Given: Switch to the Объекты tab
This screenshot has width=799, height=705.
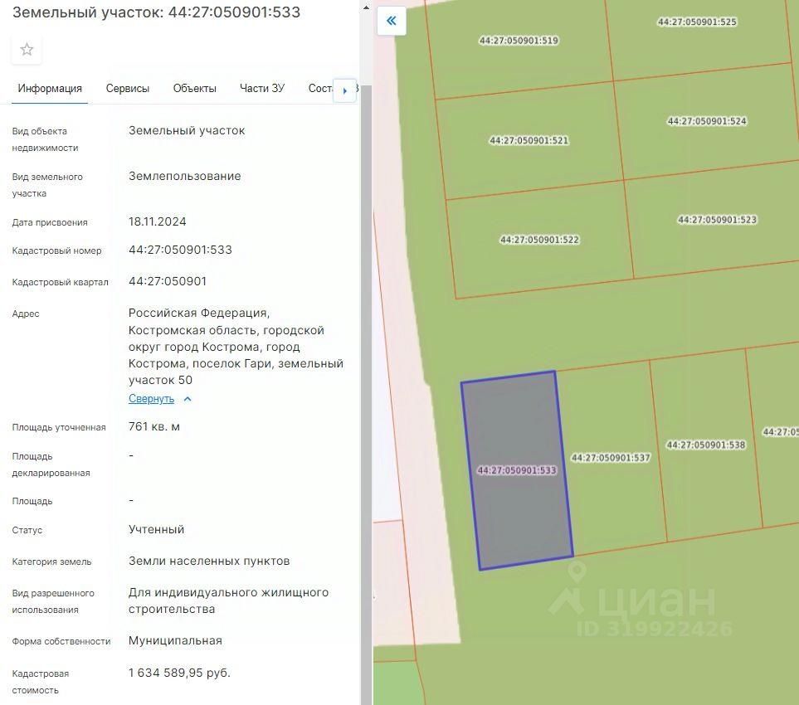Looking at the screenshot, I should pos(195,89).
